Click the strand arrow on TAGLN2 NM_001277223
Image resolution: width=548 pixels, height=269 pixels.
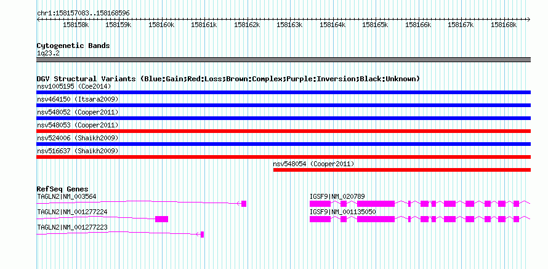coord(198,235)
